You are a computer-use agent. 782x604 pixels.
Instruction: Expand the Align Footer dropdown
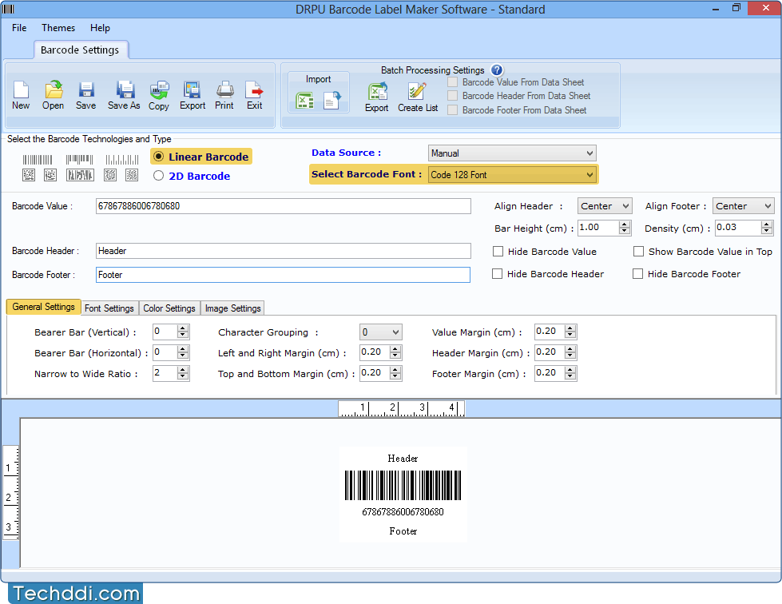pyautogui.click(x=743, y=206)
